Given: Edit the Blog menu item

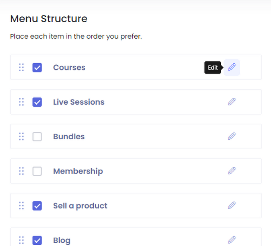Looking at the screenshot, I should click(x=232, y=240).
